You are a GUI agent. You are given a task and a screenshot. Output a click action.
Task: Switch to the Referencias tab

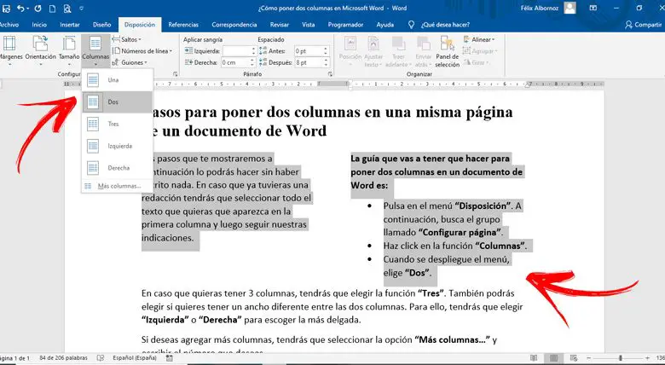183,25
